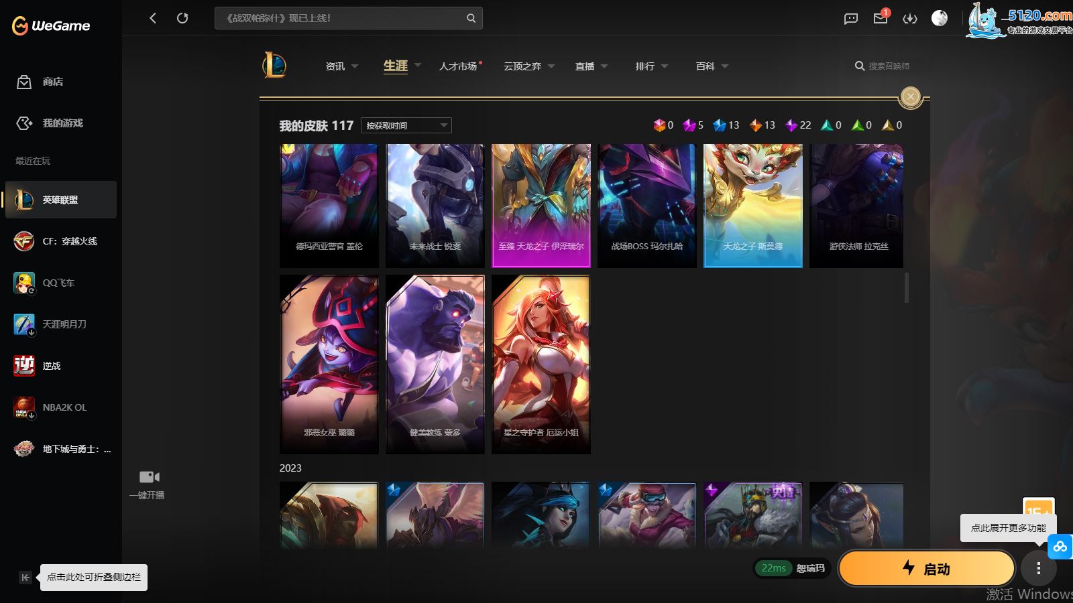Open the 按获取时间 sort dropdown

pos(406,125)
